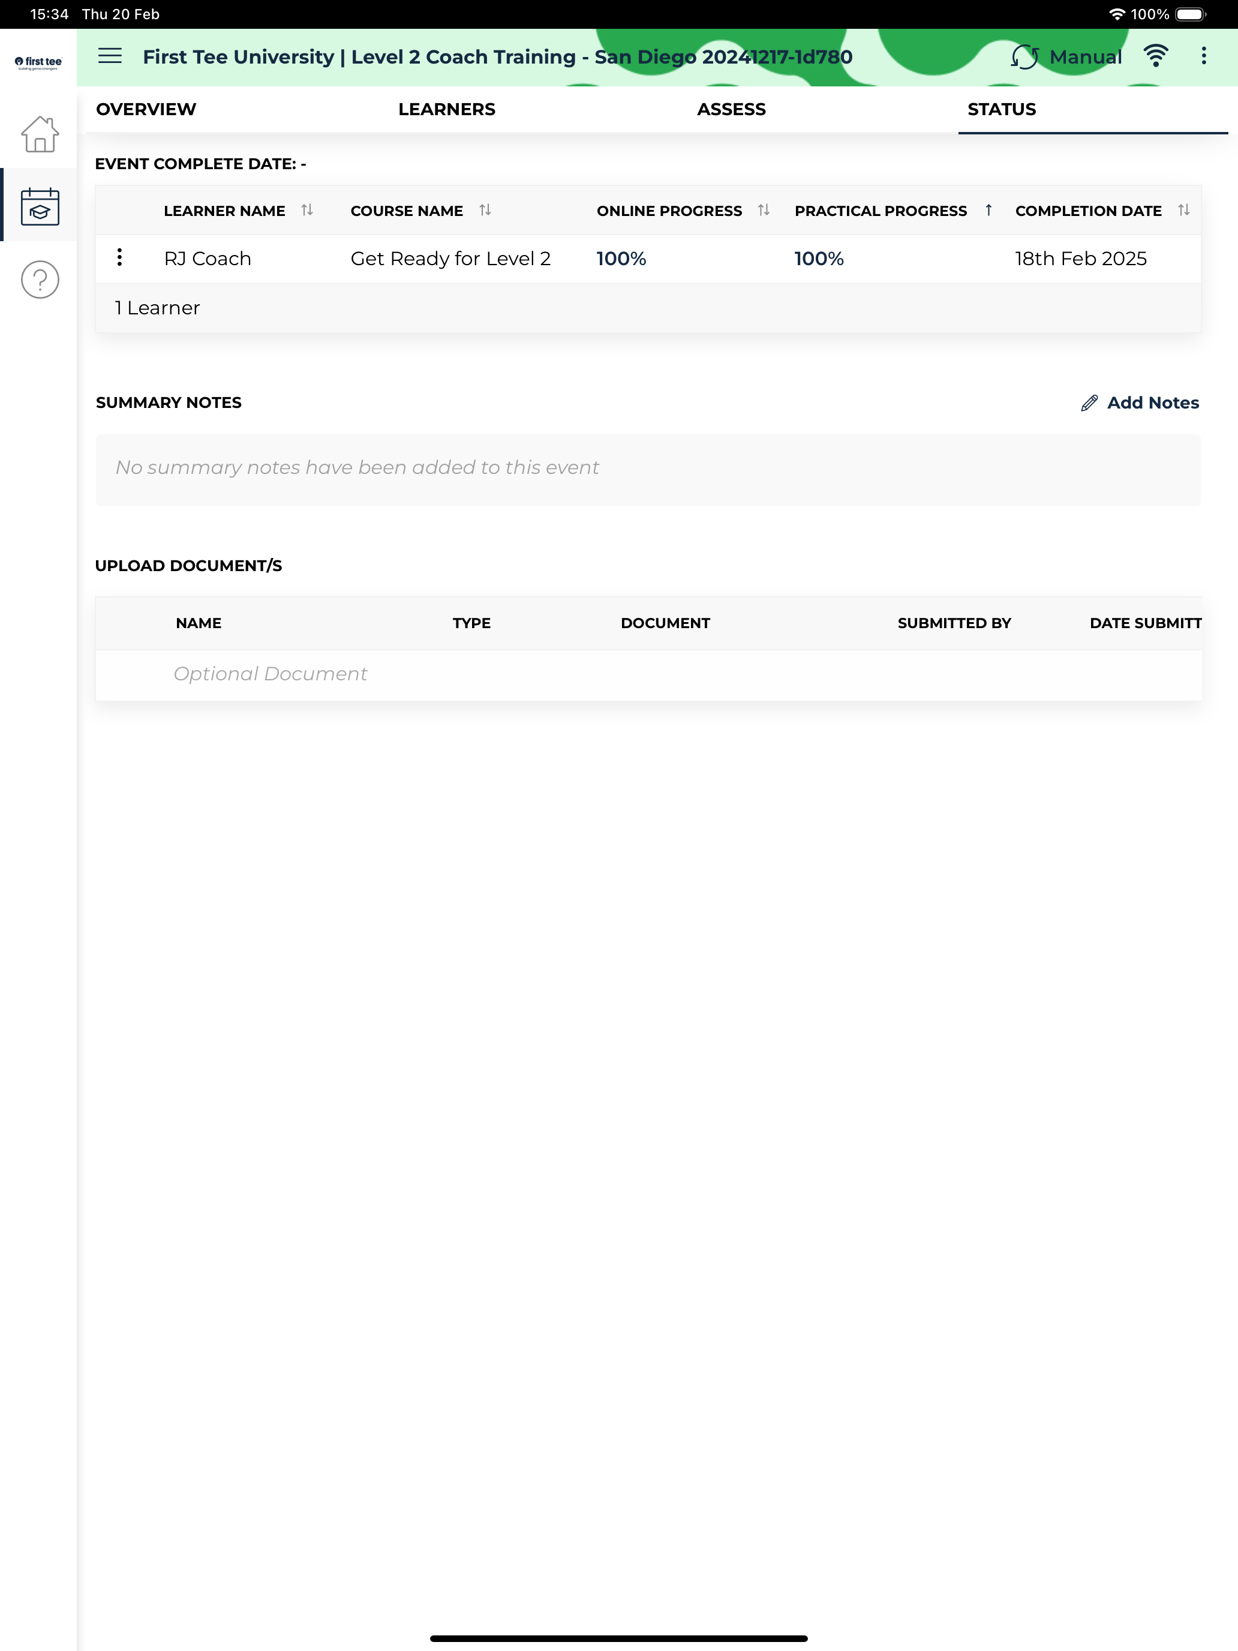Click the LEARNER NAME column header text
This screenshot has height=1651, width=1238.
pos(224,211)
